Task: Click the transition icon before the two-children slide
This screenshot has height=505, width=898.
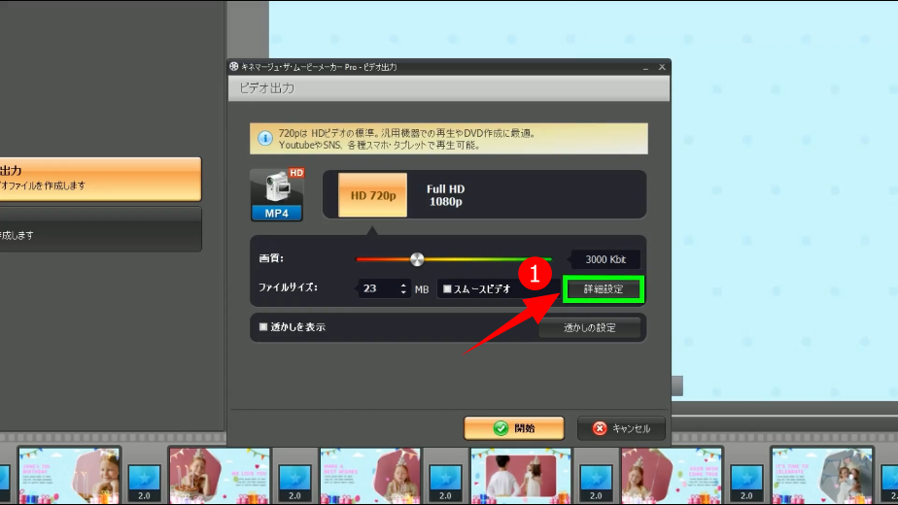Action: (445, 478)
